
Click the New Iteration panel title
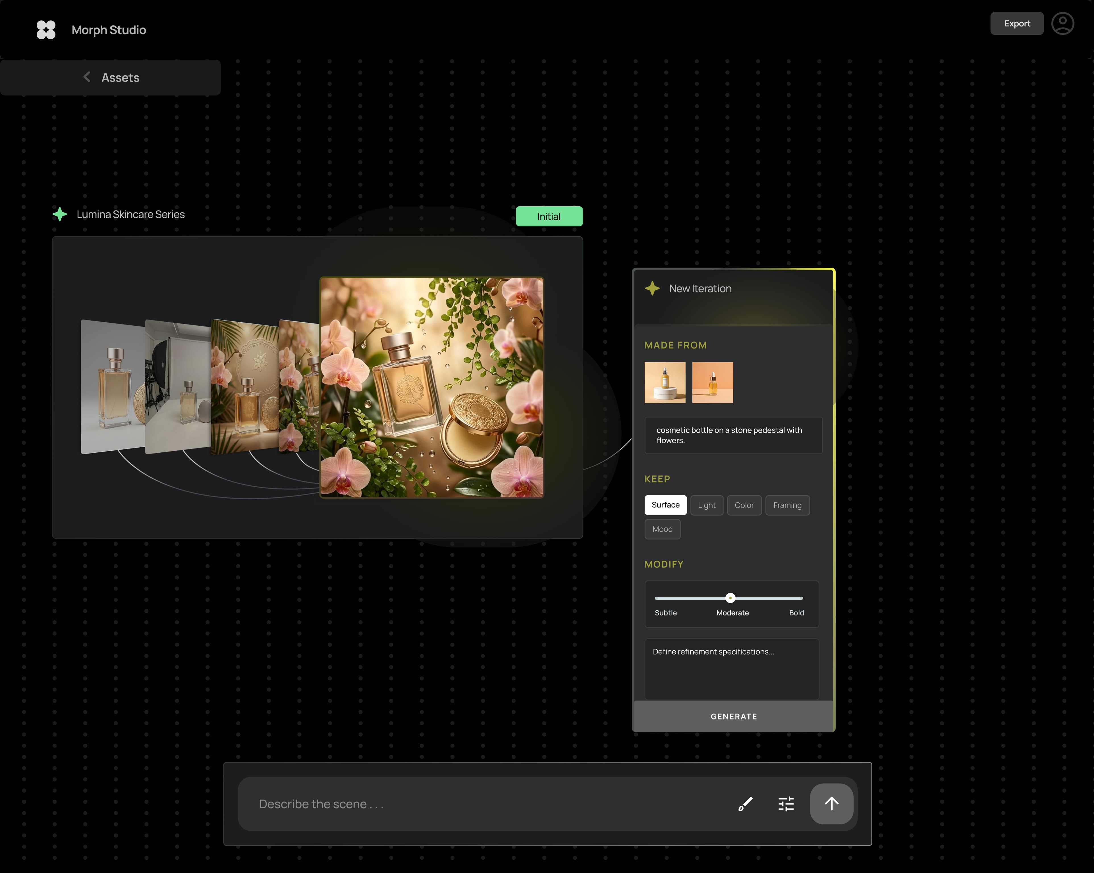point(700,289)
